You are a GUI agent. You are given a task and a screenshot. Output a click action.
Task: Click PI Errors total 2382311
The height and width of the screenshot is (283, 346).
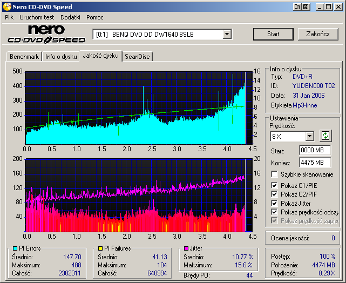(70, 273)
